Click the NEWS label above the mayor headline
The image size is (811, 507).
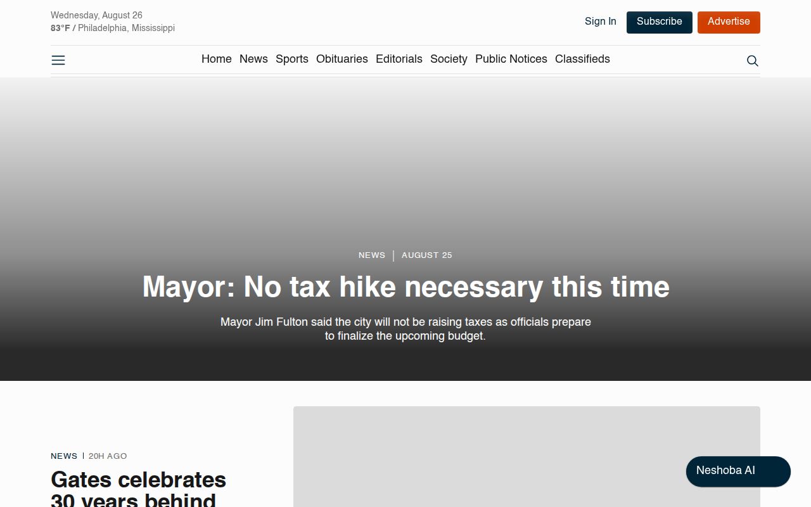pyautogui.click(x=372, y=255)
